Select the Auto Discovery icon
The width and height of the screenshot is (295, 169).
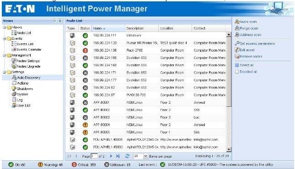click(14, 77)
